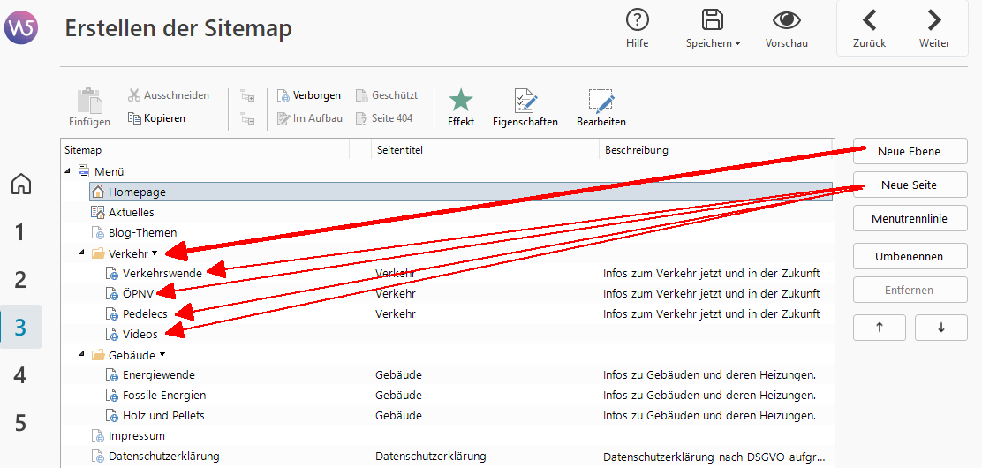Click the Vorschau eye icon
This screenshot has height=468, width=982.
pyautogui.click(x=786, y=20)
